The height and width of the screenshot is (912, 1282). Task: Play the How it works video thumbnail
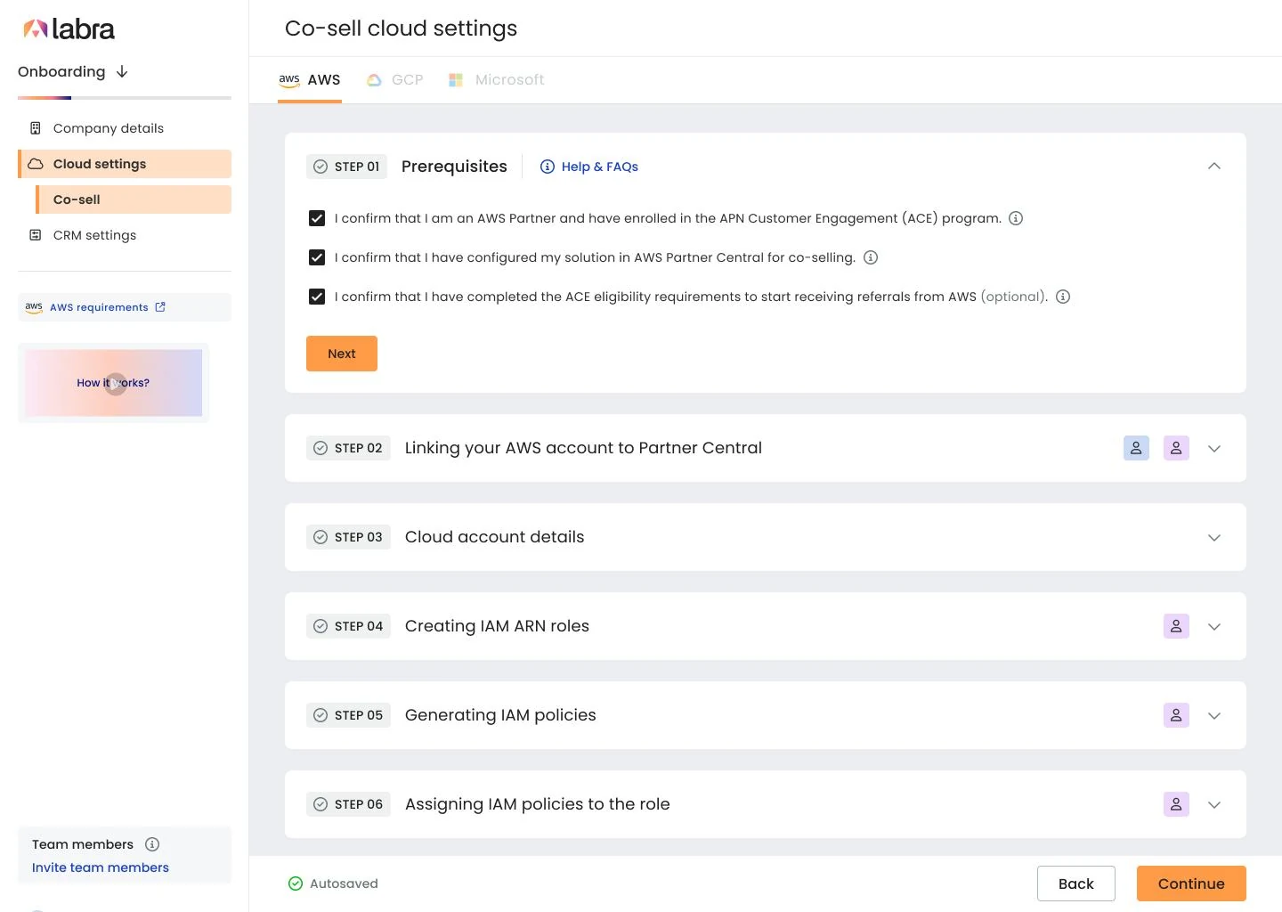coord(114,383)
